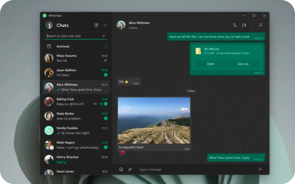The width and height of the screenshot is (295, 184).
Task: Open your own profile picture
Action: [49, 25]
